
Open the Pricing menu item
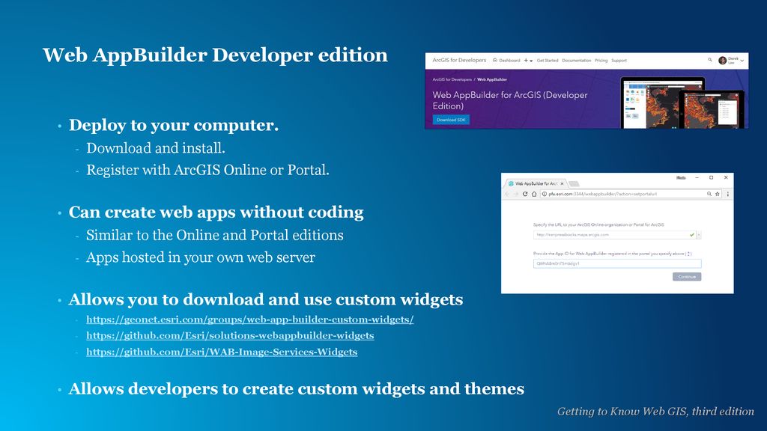[x=601, y=61]
